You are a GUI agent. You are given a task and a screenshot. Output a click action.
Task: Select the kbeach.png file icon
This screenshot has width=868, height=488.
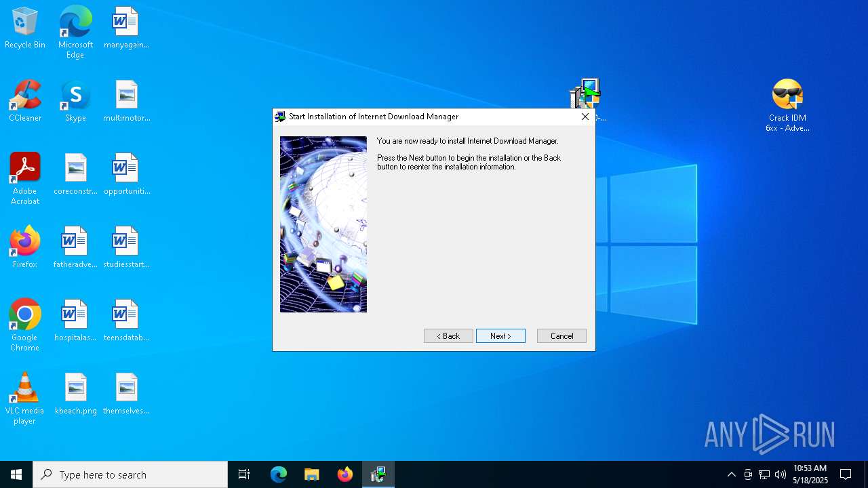click(x=75, y=394)
